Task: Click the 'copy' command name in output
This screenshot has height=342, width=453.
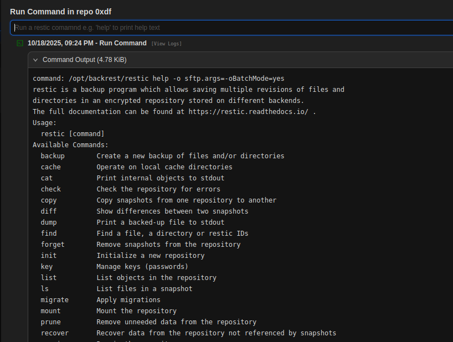Action: click(49, 200)
